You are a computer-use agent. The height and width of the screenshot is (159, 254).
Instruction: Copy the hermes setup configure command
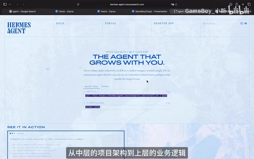(x=168, y=103)
